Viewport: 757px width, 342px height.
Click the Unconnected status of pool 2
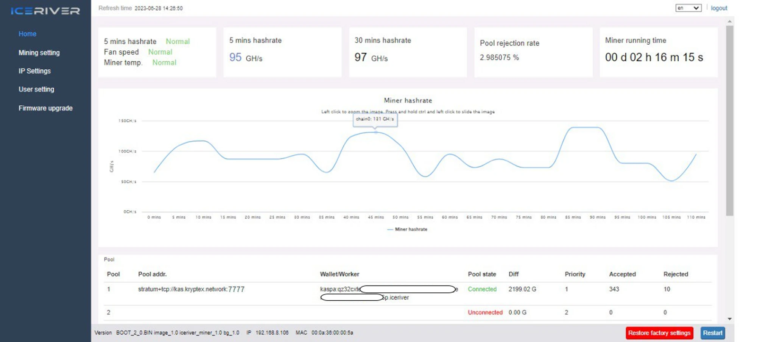[x=485, y=312]
